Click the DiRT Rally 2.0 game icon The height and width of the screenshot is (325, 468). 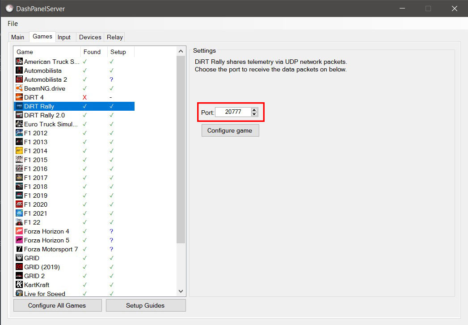tap(19, 115)
